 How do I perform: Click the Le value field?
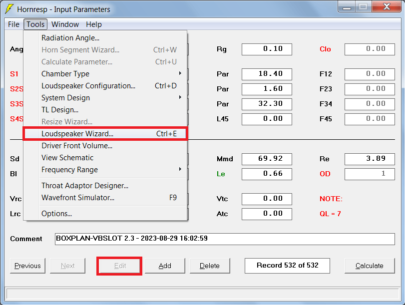pyautogui.click(x=267, y=174)
